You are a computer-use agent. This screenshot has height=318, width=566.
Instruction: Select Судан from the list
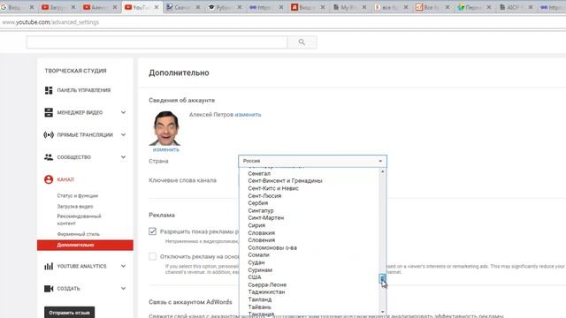point(256,262)
